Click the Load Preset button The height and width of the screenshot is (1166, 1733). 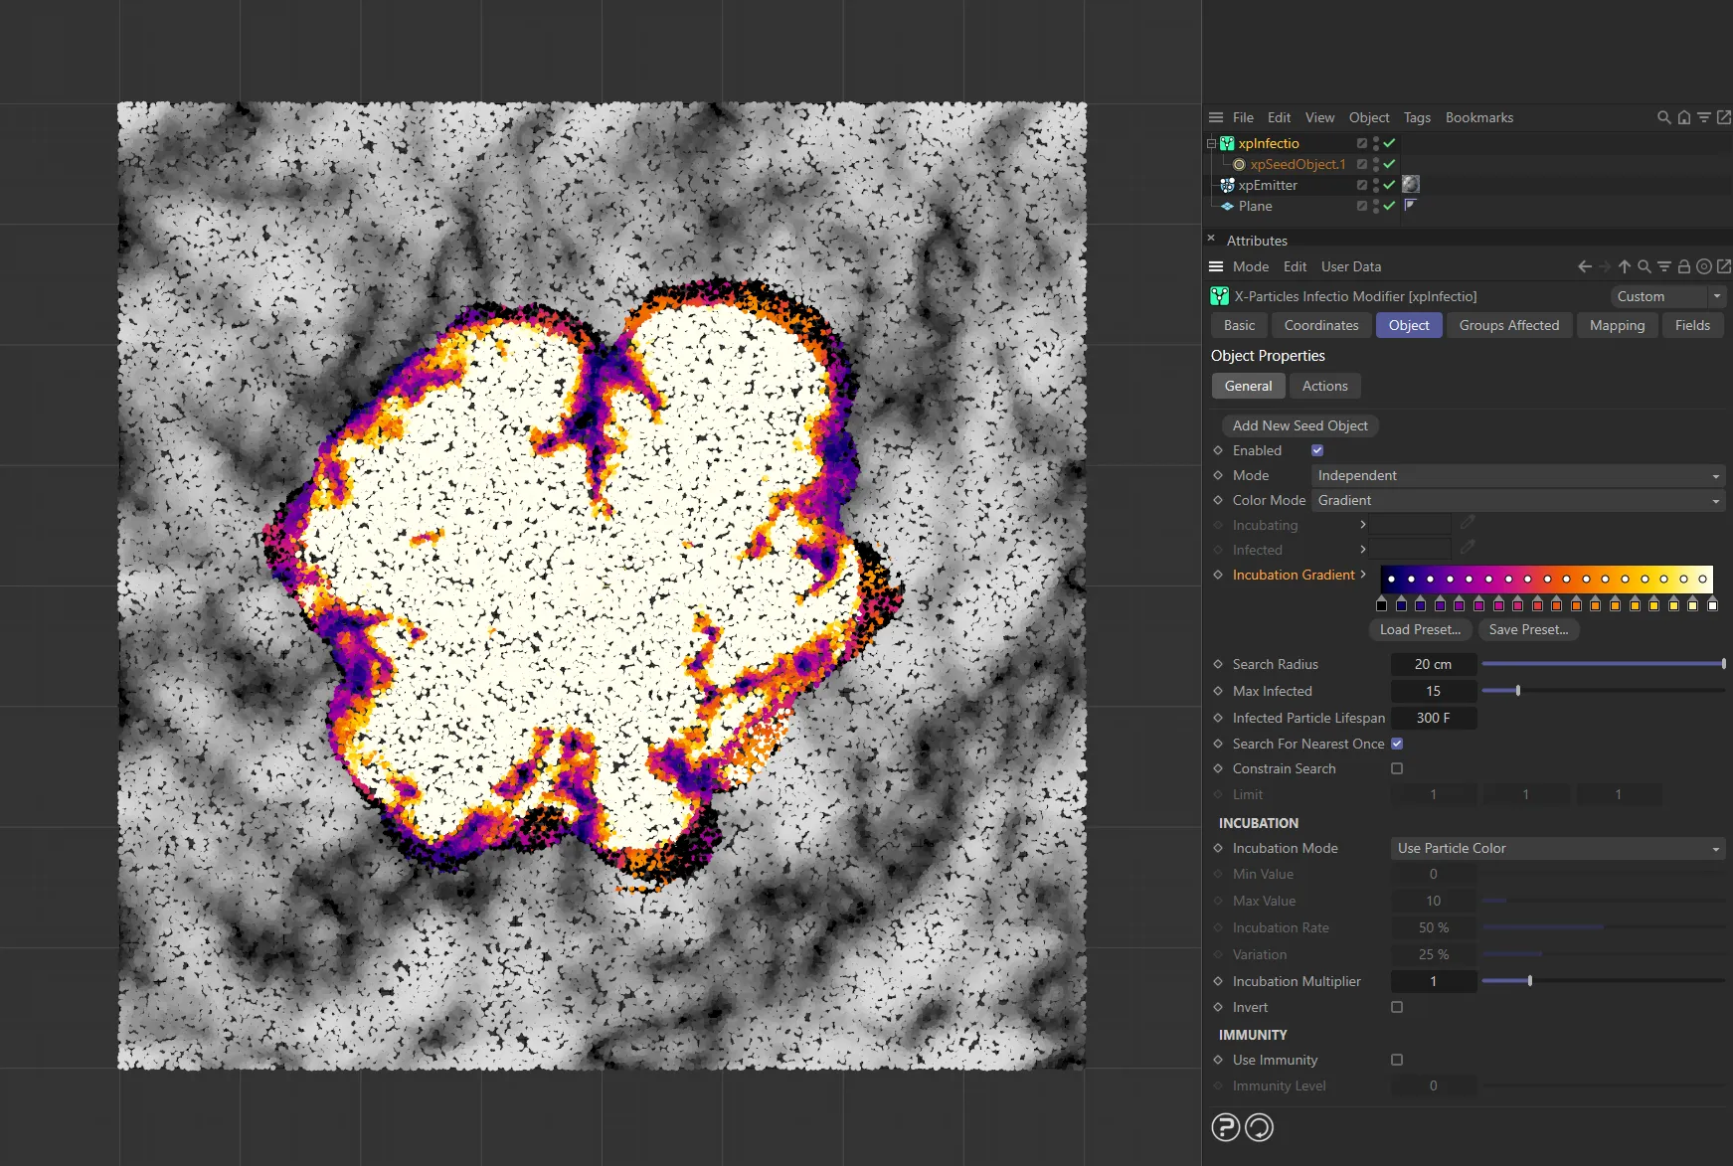[1420, 629]
